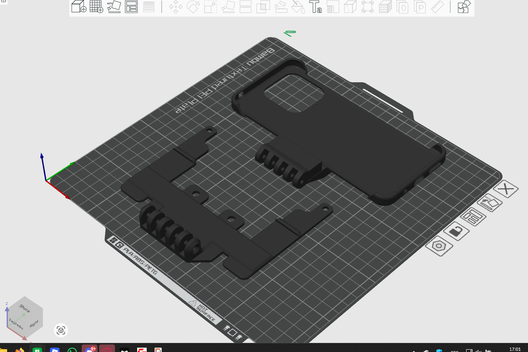Remove plate with the X icon

506,189
